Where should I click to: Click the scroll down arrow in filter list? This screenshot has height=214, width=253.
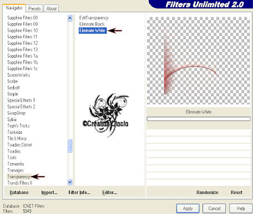tap(70, 182)
